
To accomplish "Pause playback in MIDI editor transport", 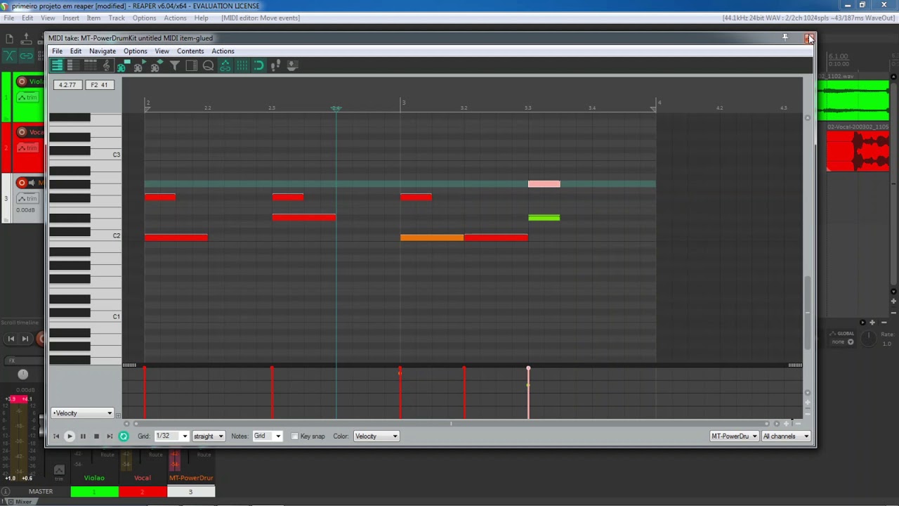I will 83,436.
